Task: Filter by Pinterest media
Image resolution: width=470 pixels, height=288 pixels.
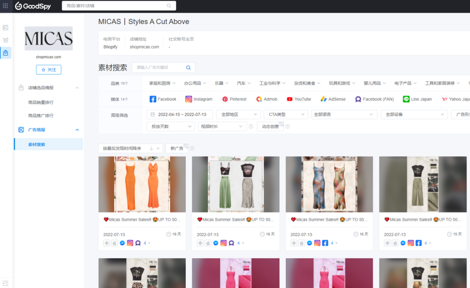Action: pyautogui.click(x=234, y=99)
